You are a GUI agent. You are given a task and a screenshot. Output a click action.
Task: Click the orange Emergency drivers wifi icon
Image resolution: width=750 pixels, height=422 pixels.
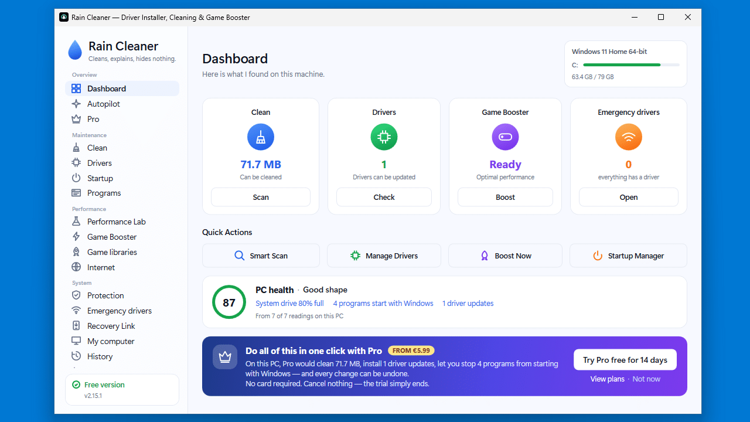[629, 138]
